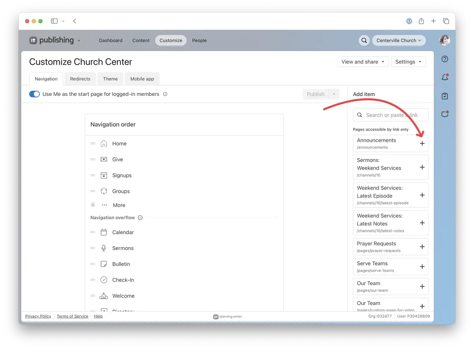Click the Bulletin note icon

tap(104, 264)
